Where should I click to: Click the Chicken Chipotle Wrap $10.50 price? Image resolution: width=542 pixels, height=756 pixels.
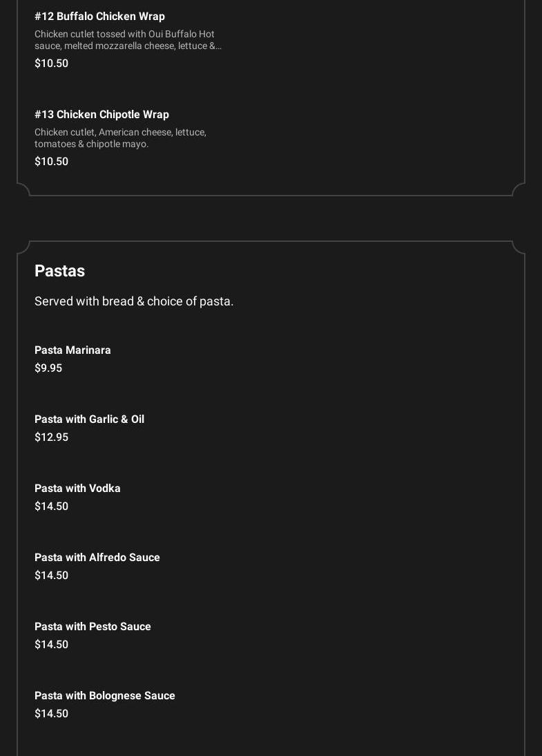click(51, 162)
